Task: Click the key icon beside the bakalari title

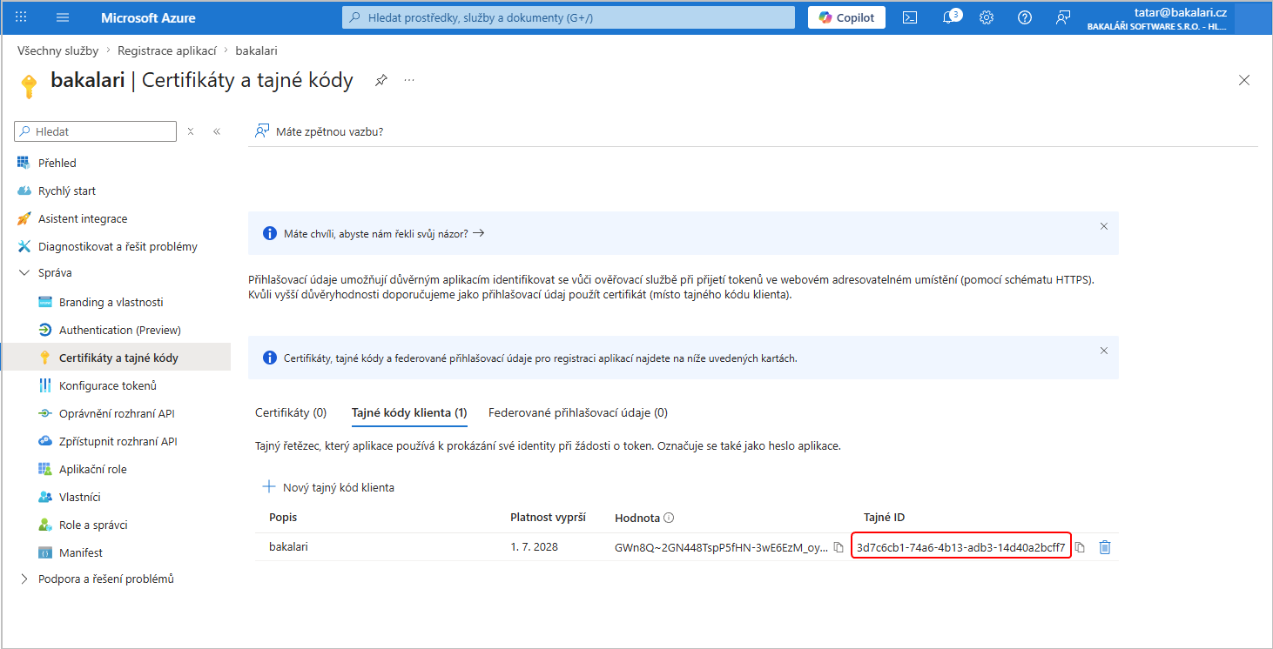Action: [x=29, y=84]
